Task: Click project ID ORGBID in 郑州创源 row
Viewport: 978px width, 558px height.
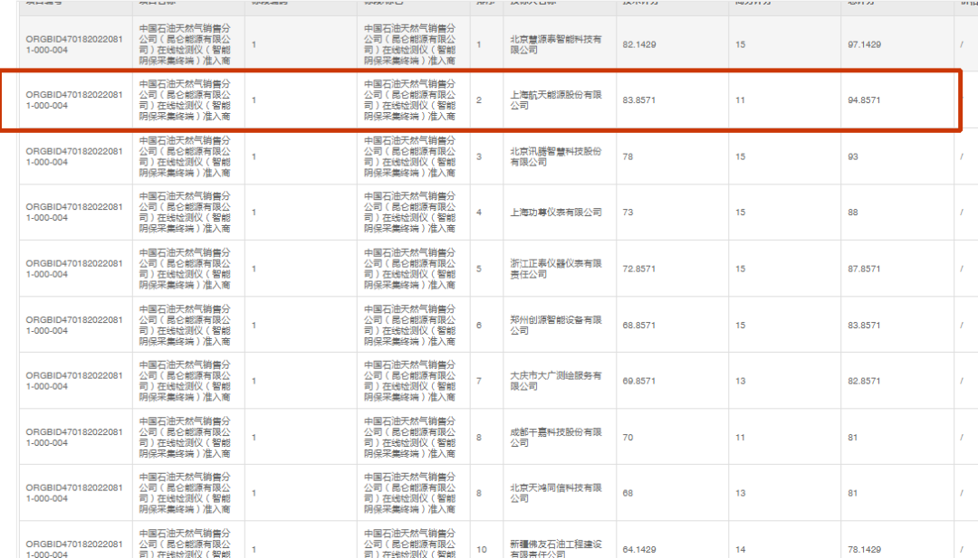Action: 74,325
